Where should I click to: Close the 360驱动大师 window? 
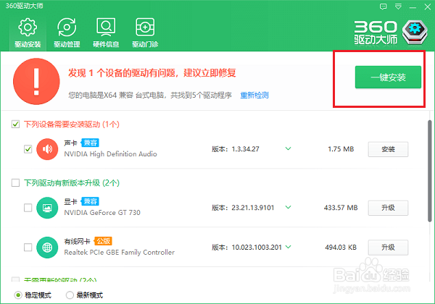[428, 7]
